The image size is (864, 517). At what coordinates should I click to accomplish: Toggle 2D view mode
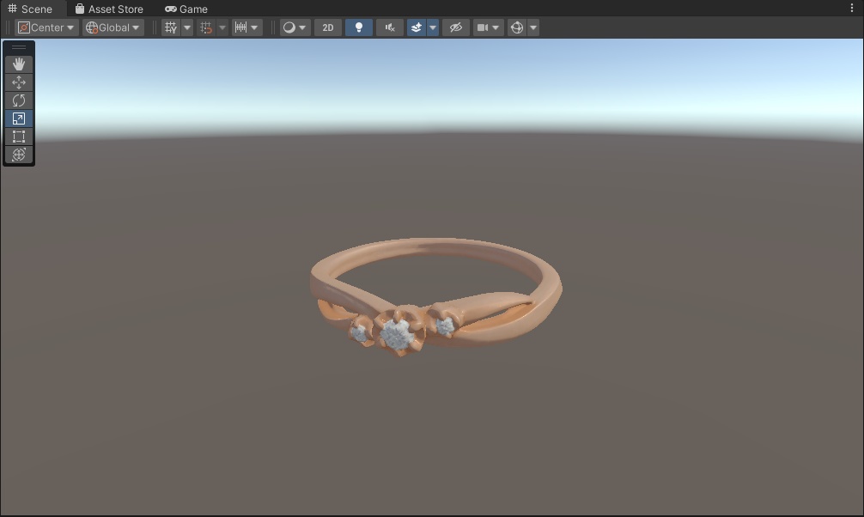(327, 27)
